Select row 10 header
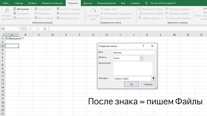The width and height of the screenshot is (207, 116). point(3,72)
